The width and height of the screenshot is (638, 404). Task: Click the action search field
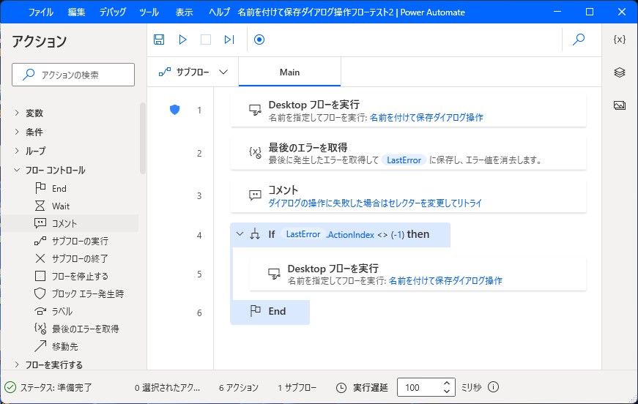(x=73, y=75)
